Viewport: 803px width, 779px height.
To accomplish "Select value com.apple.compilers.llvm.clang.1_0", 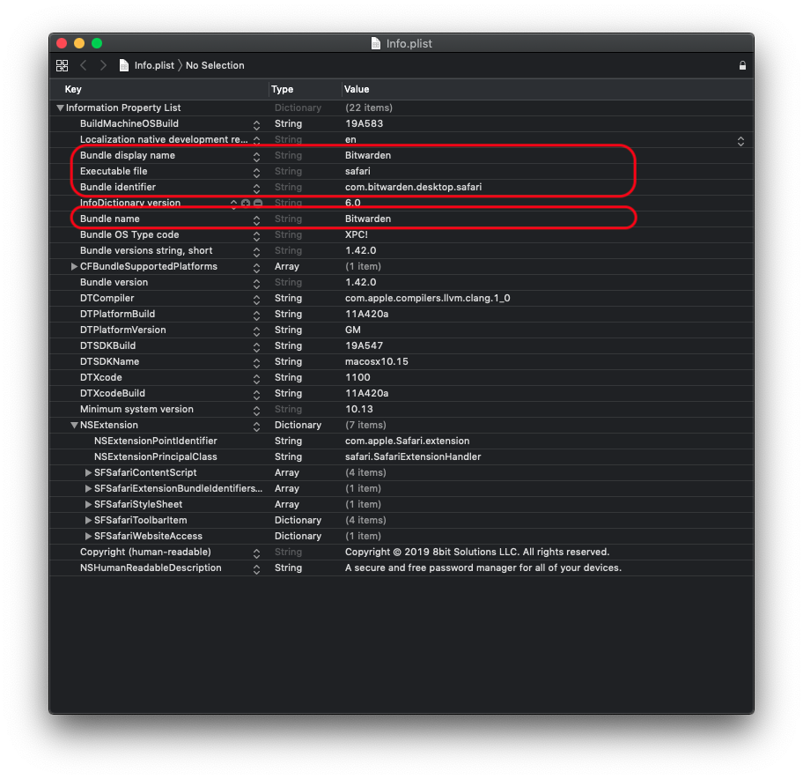I will coord(427,298).
